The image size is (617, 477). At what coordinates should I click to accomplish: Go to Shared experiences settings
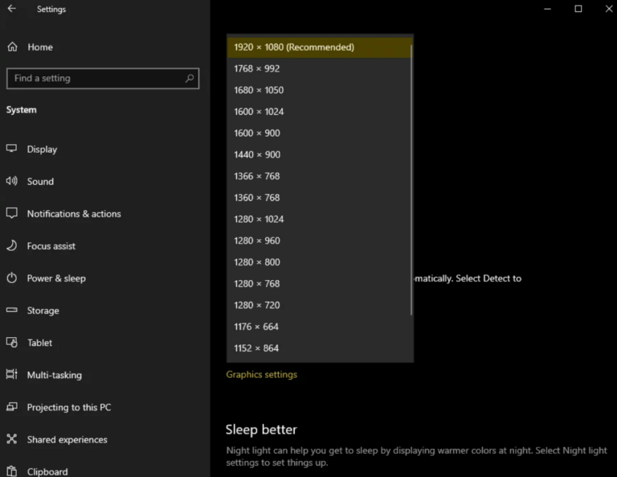67,439
